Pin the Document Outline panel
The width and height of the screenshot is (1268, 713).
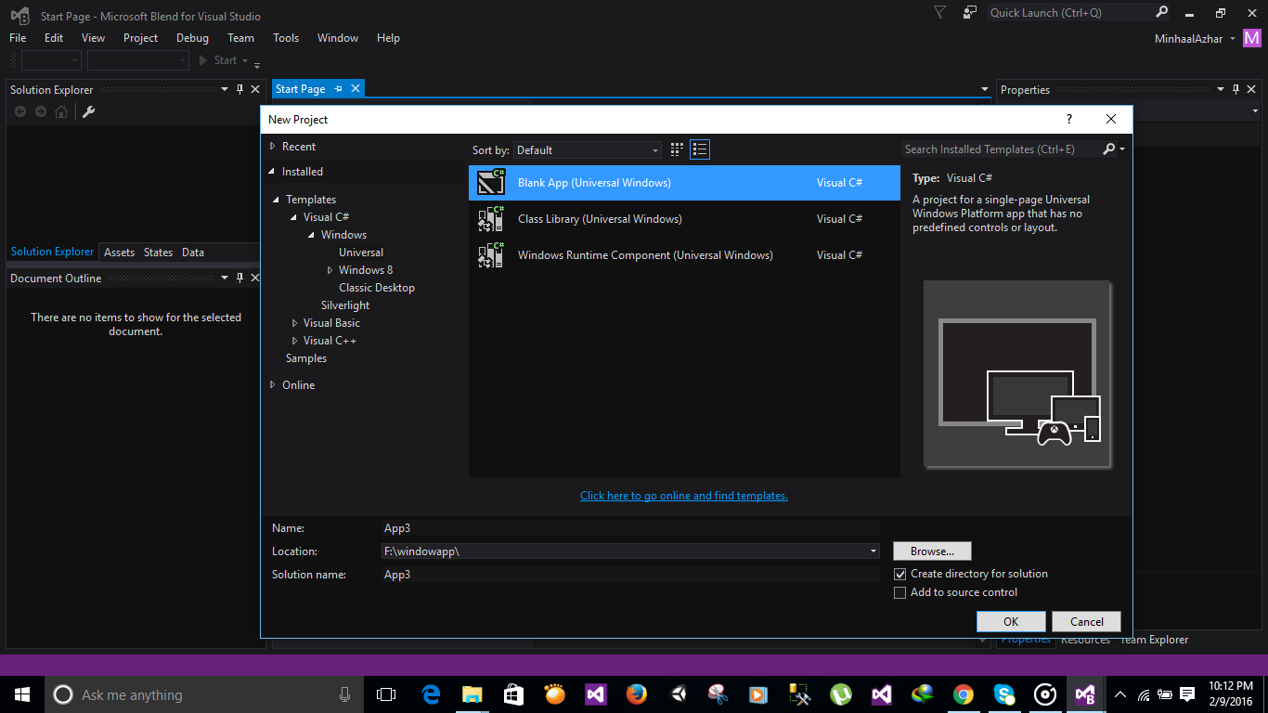coord(239,278)
